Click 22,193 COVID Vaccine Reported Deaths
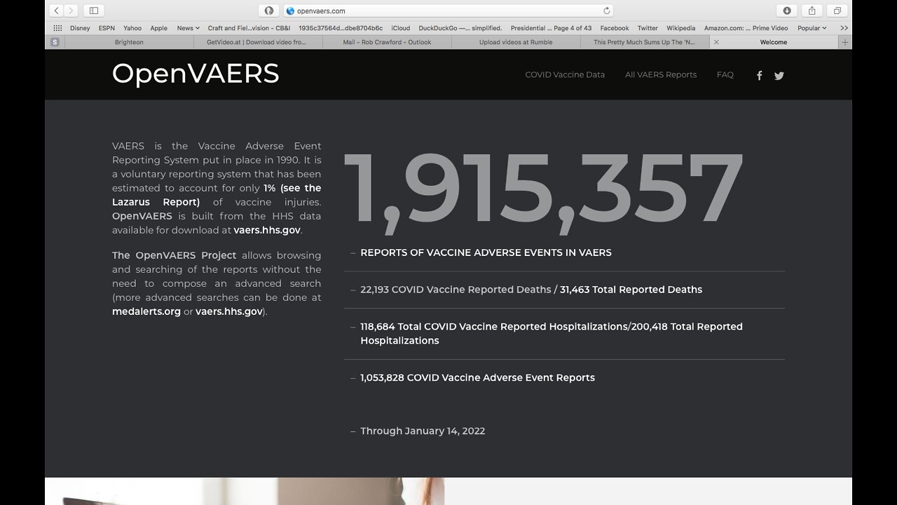The image size is (897, 505). pyautogui.click(x=456, y=290)
